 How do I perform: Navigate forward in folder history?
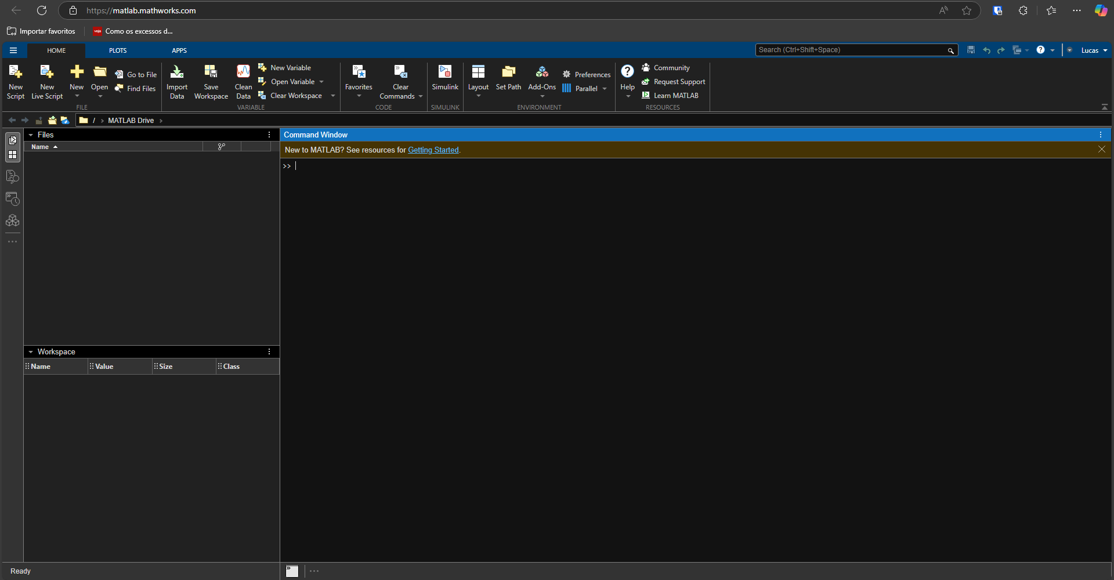pos(25,121)
